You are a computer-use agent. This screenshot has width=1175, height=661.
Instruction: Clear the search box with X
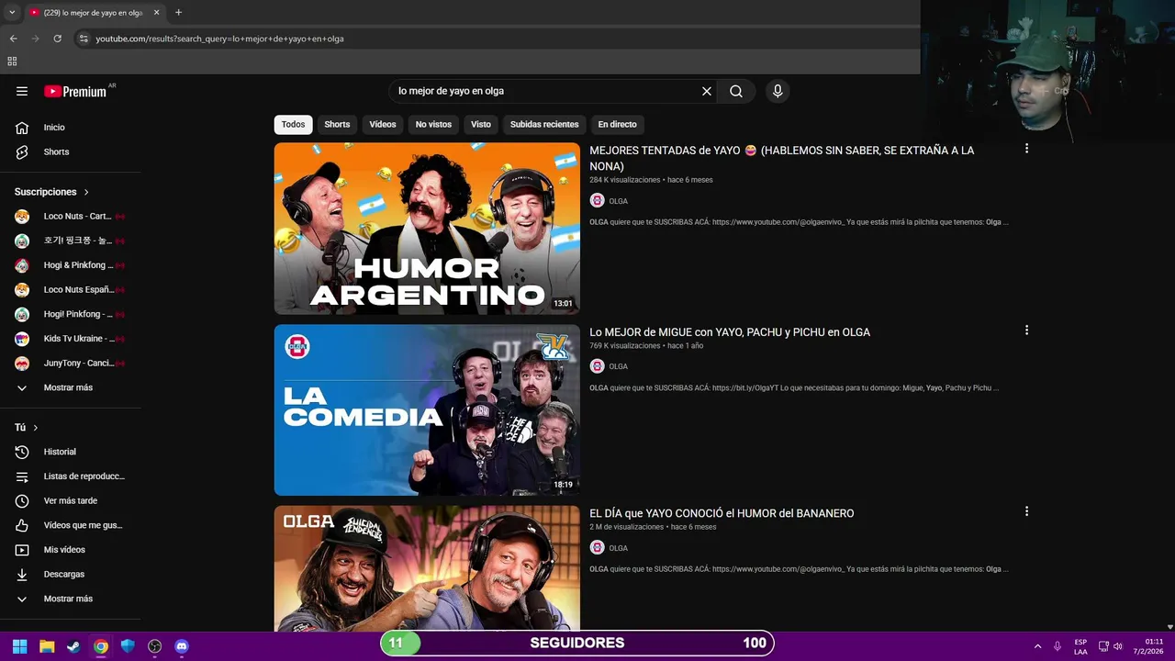point(707,91)
